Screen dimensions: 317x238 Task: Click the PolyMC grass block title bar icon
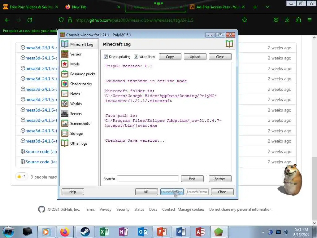(63, 35)
